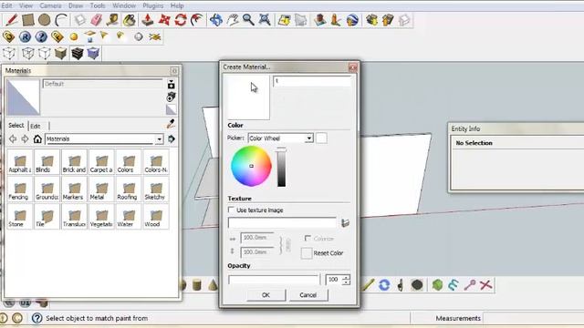Screen dimensions: 584x328
Task: Click the Iso view cube icon
Action: [x=9, y=53]
